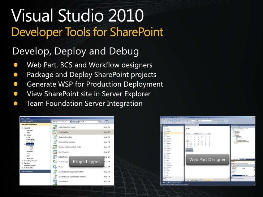Screen dimensions: 263x197
Task: Select the Modeling Projects tree node
Action: [x=30, y=165]
